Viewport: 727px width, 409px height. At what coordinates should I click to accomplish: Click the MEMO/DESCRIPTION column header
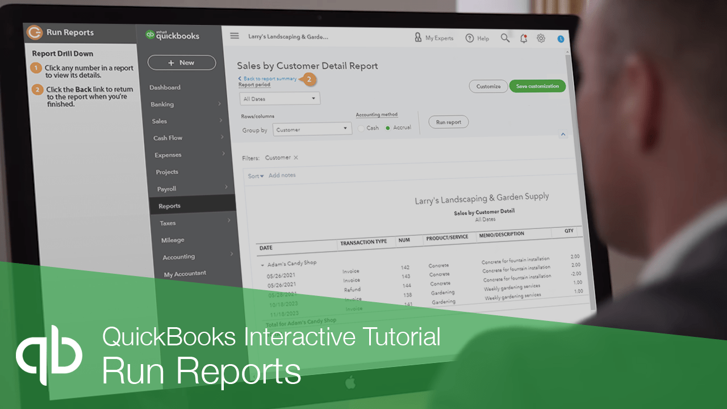pos(501,235)
